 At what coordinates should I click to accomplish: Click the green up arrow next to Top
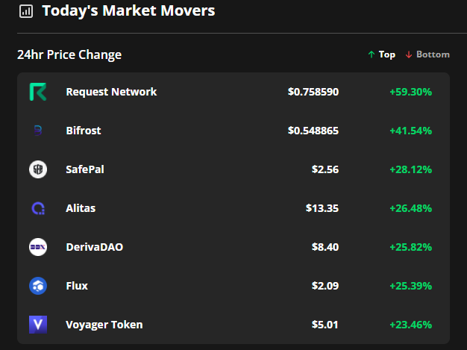(x=371, y=54)
